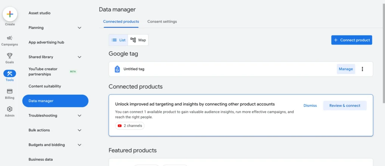
Task: Open Goals via the trophy icon
Action: 9,55
